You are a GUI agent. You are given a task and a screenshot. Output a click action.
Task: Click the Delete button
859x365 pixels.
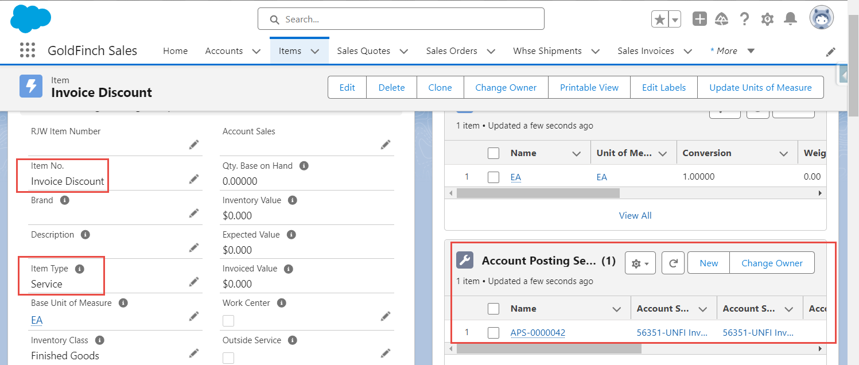pos(392,87)
